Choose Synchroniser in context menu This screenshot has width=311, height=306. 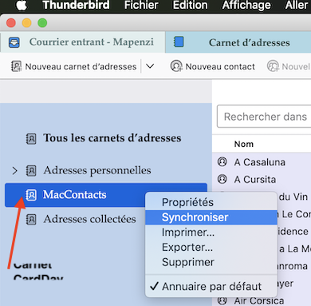click(211, 217)
